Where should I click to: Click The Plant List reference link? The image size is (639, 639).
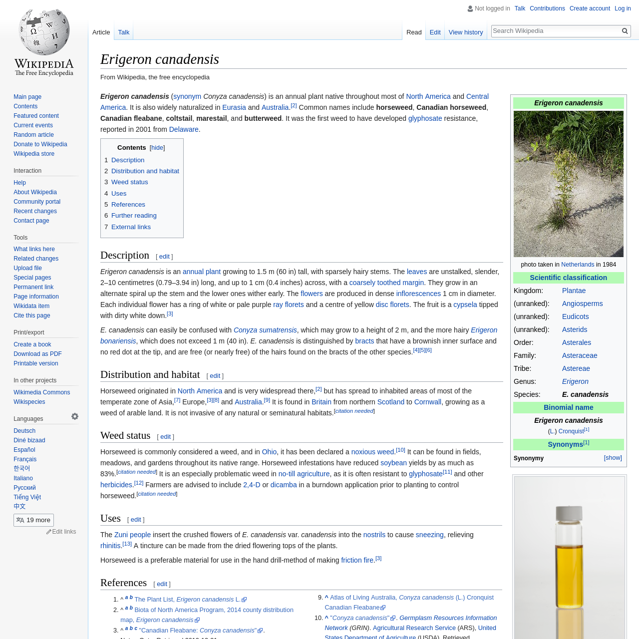[190, 600]
